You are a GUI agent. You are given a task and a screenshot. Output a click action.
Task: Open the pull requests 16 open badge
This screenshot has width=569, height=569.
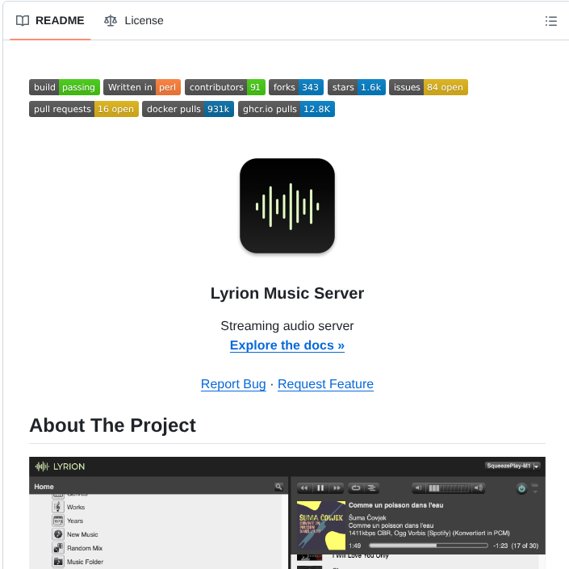(84, 109)
